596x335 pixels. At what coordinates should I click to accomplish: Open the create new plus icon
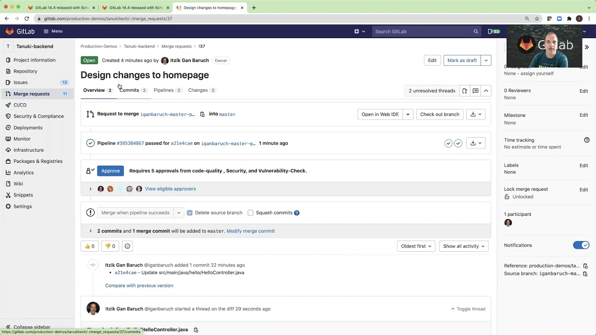(357, 31)
